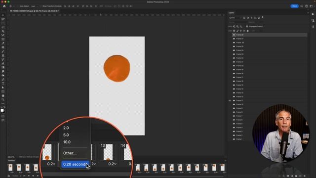This screenshot has width=316, height=178.
Task: Choose 2.0 seconds from delay menu
Action: (x=66, y=128)
